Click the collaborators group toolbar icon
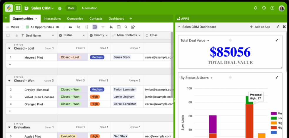 pyautogui.click(x=70, y=27)
